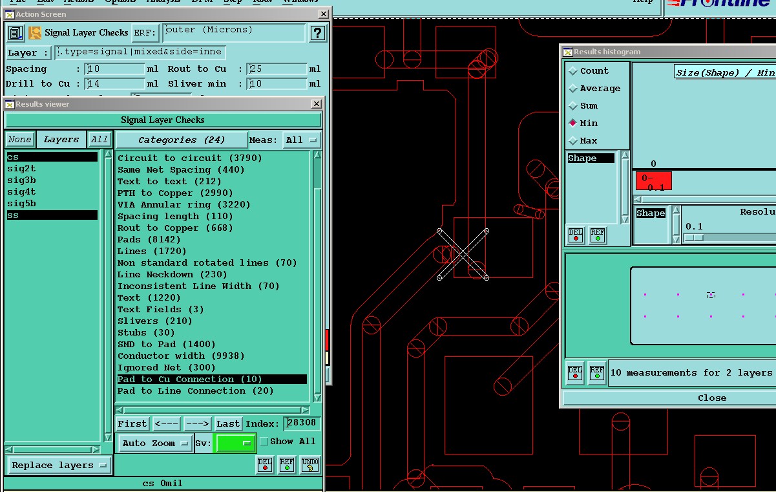The image size is (776, 492).
Task: Click the REF icon in Results viewer
Action: 287,464
